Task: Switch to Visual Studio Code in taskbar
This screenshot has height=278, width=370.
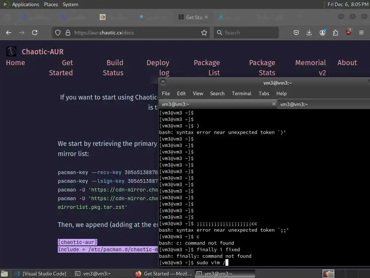Action: (40, 274)
